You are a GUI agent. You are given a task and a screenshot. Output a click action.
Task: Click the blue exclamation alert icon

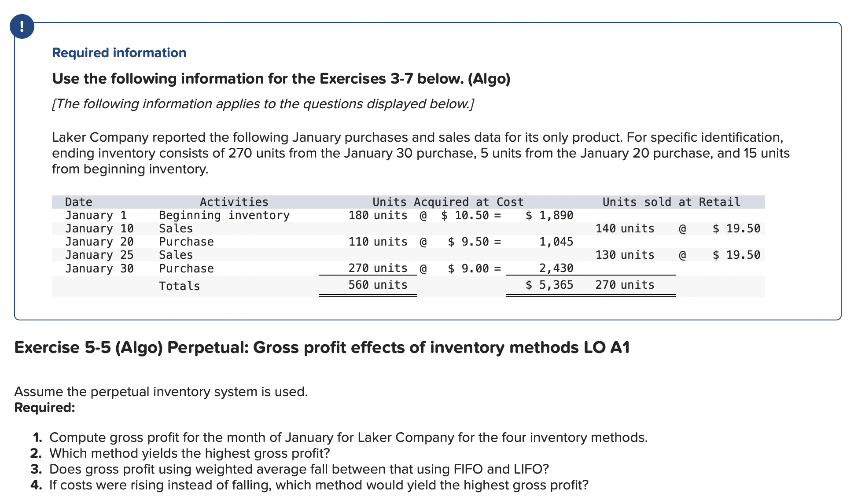pyautogui.click(x=22, y=26)
